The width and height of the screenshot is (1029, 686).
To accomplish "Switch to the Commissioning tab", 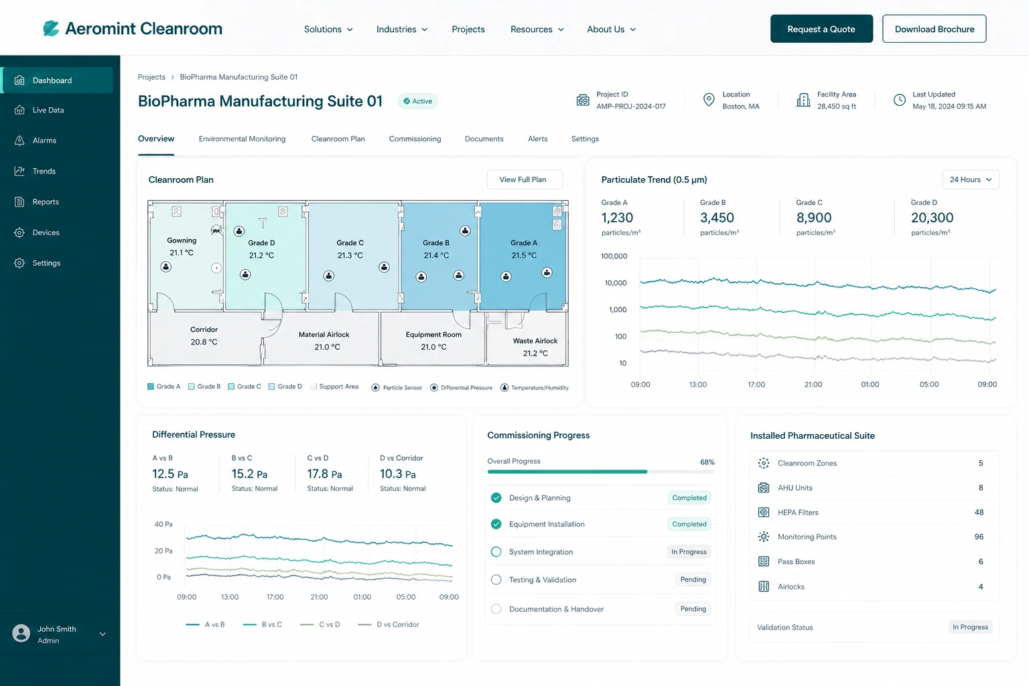I will 415,139.
